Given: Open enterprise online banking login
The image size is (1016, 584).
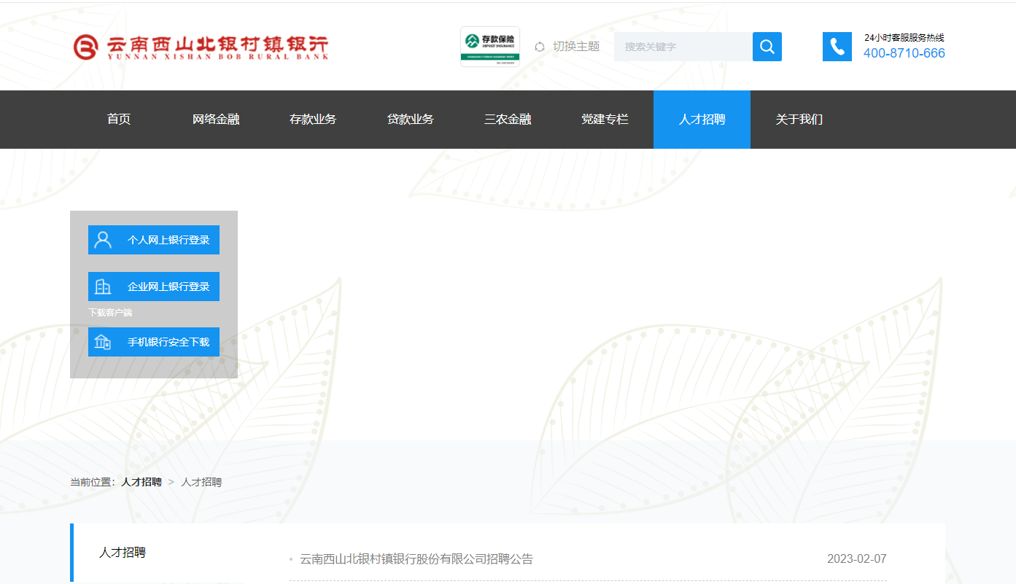Looking at the screenshot, I should coord(154,287).
